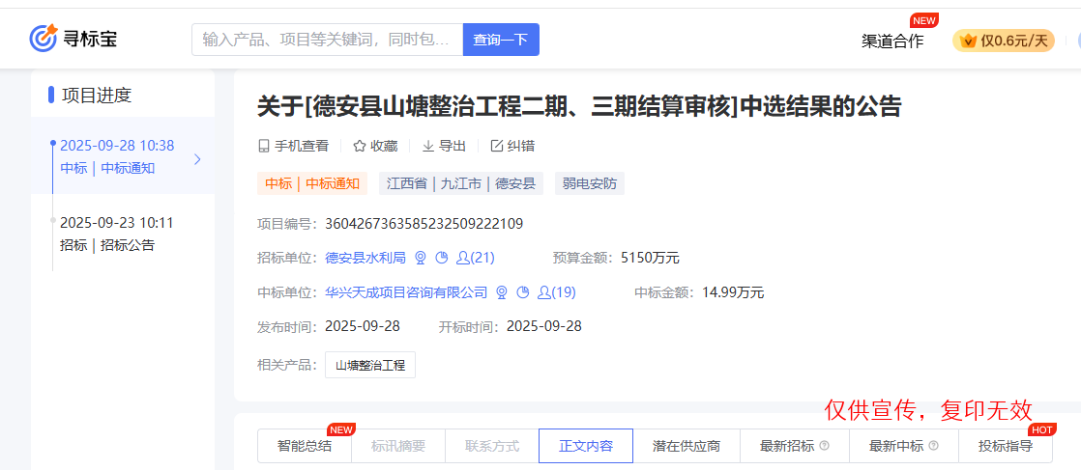Open pie chart icon beside 德安县水利局

pos(442,258)
